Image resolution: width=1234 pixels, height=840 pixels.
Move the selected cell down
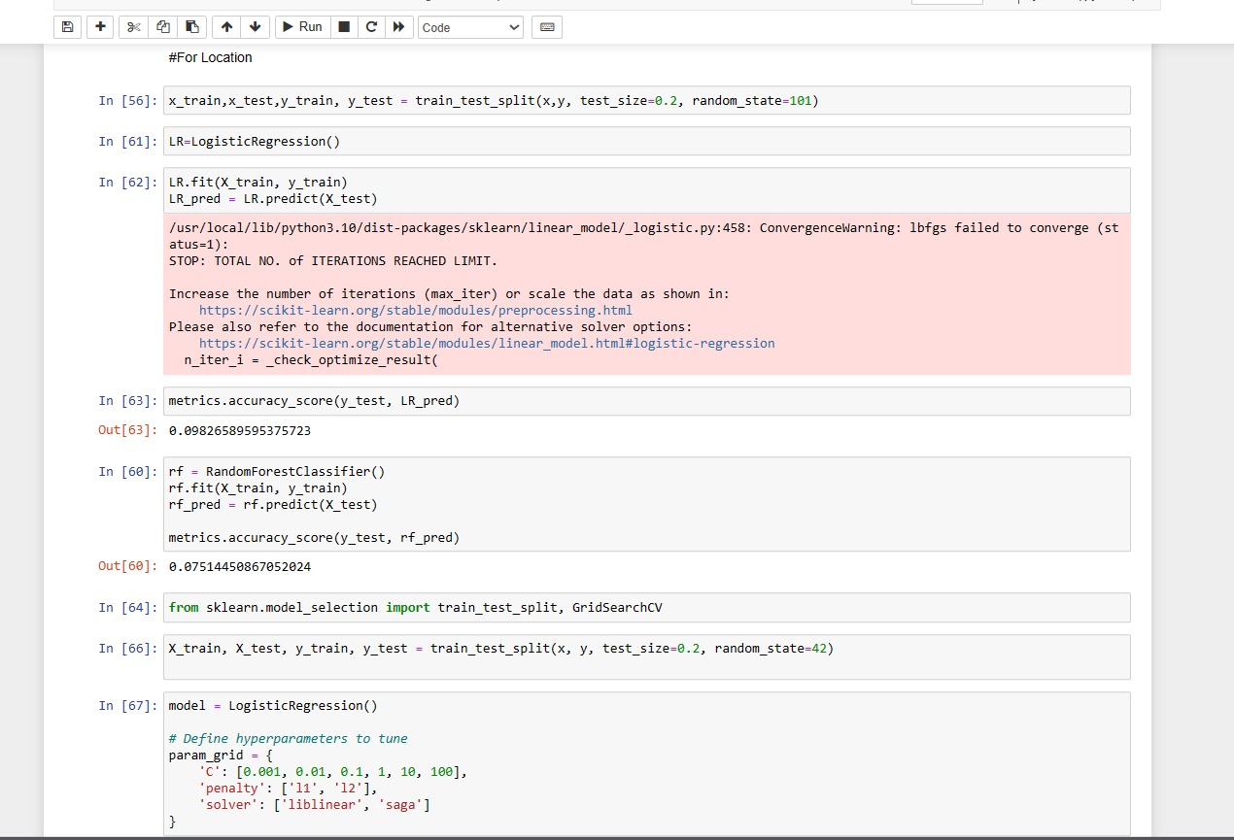click(255, 27)
